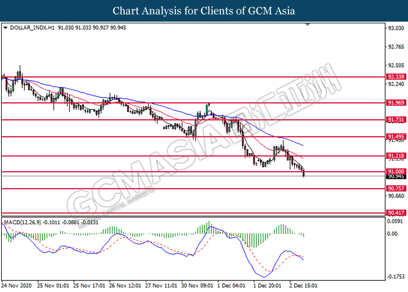
Task: Click the MACD 0.0591 scale value
Action: 395,221
